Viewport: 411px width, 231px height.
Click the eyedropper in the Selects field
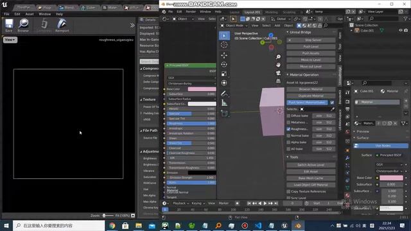point(333,109)
